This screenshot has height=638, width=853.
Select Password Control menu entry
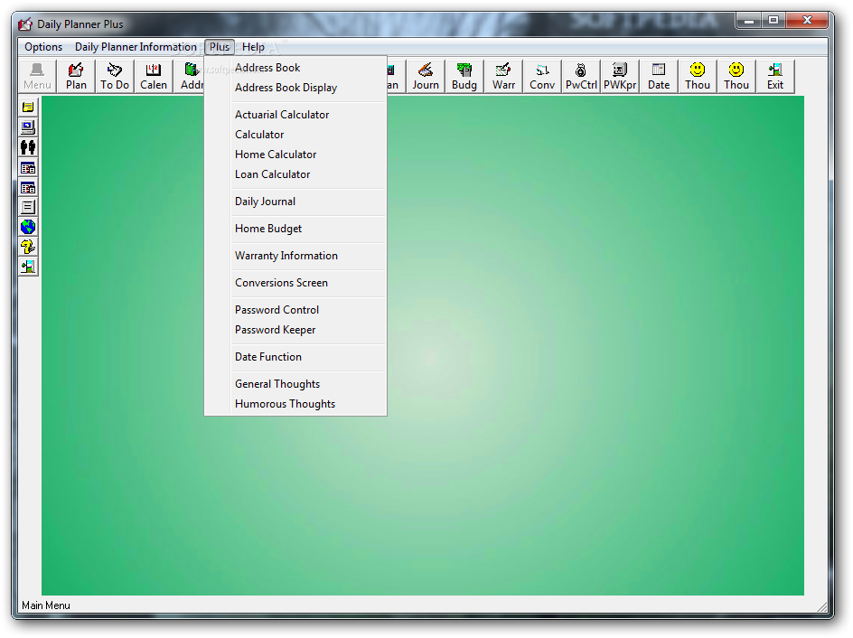295,310
